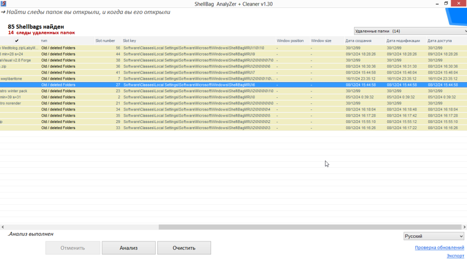Click the '14 следы удаленных папок' red text
This screenshot has height=261, width=467.
coord(42,33)
